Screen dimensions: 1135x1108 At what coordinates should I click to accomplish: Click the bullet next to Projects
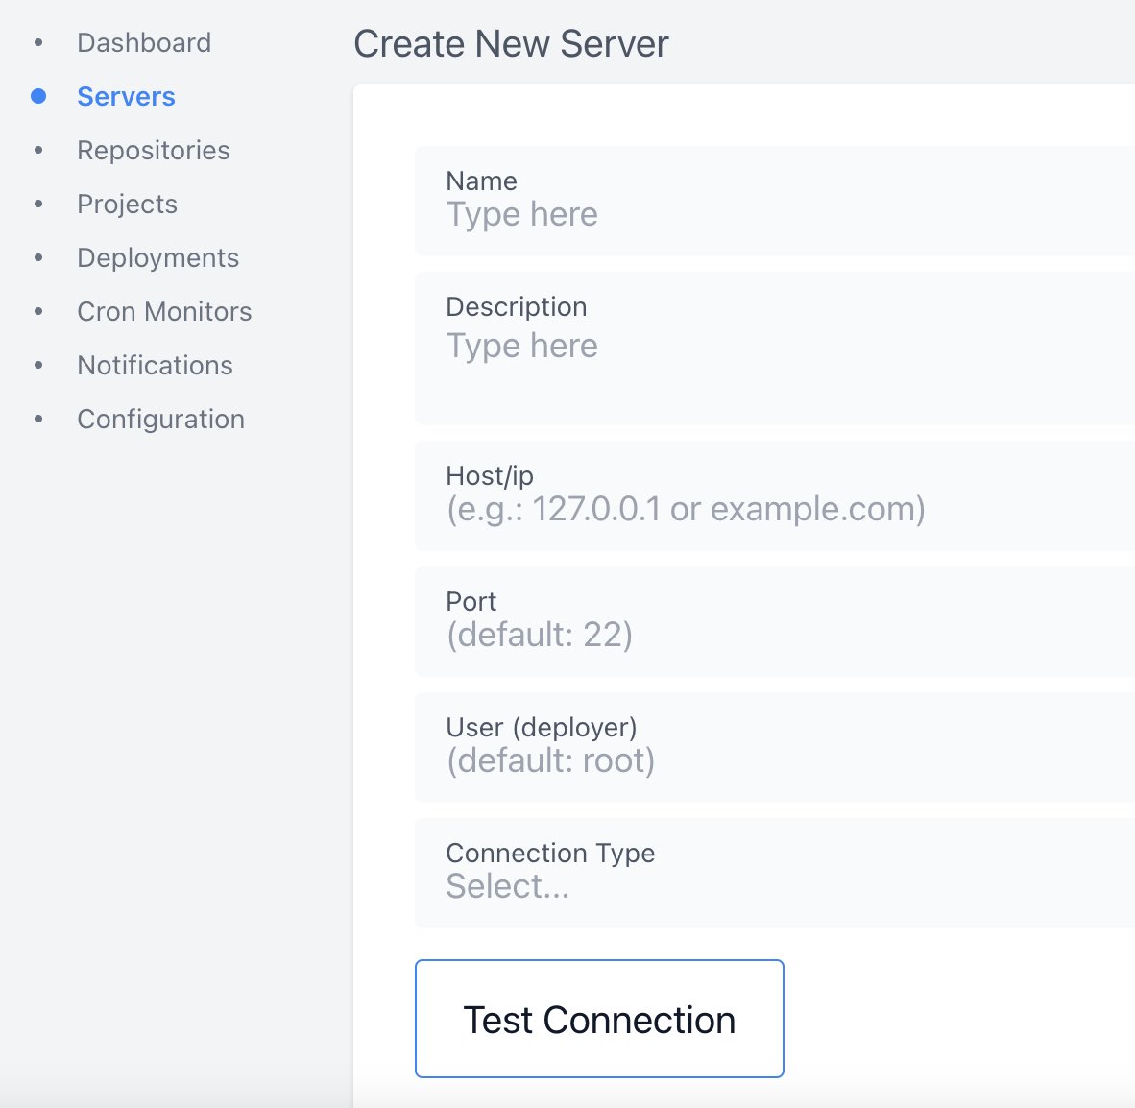click(x=38, y=204)
